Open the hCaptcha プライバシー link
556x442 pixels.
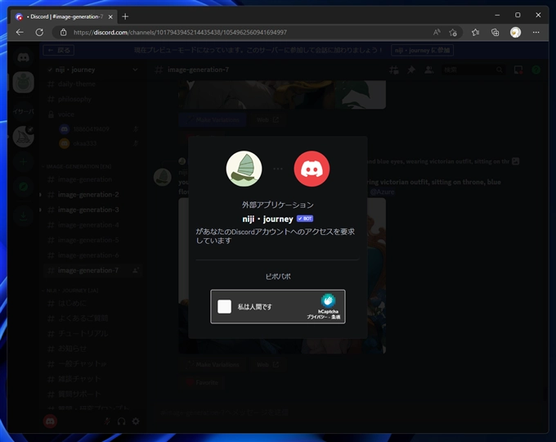coord(317,317)
